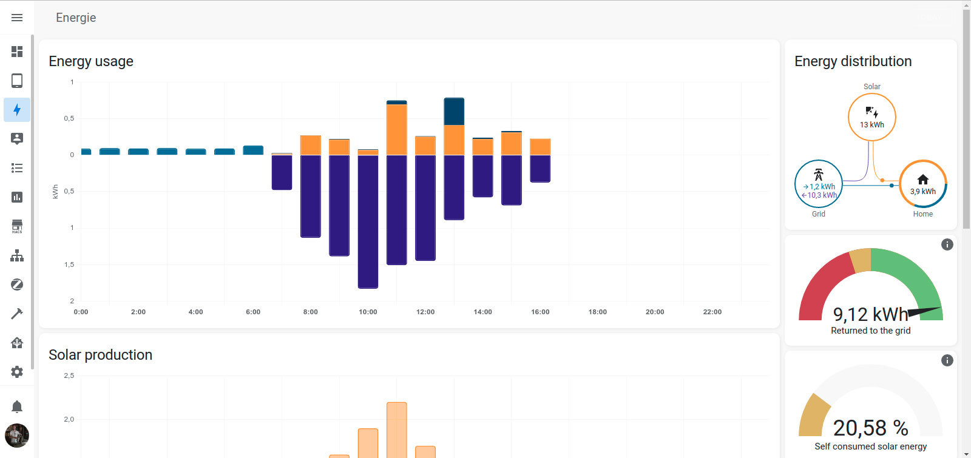
Task: Click the solar panel icon in Energy distribution
Action: pyautogui.click(x=872, y=112)
